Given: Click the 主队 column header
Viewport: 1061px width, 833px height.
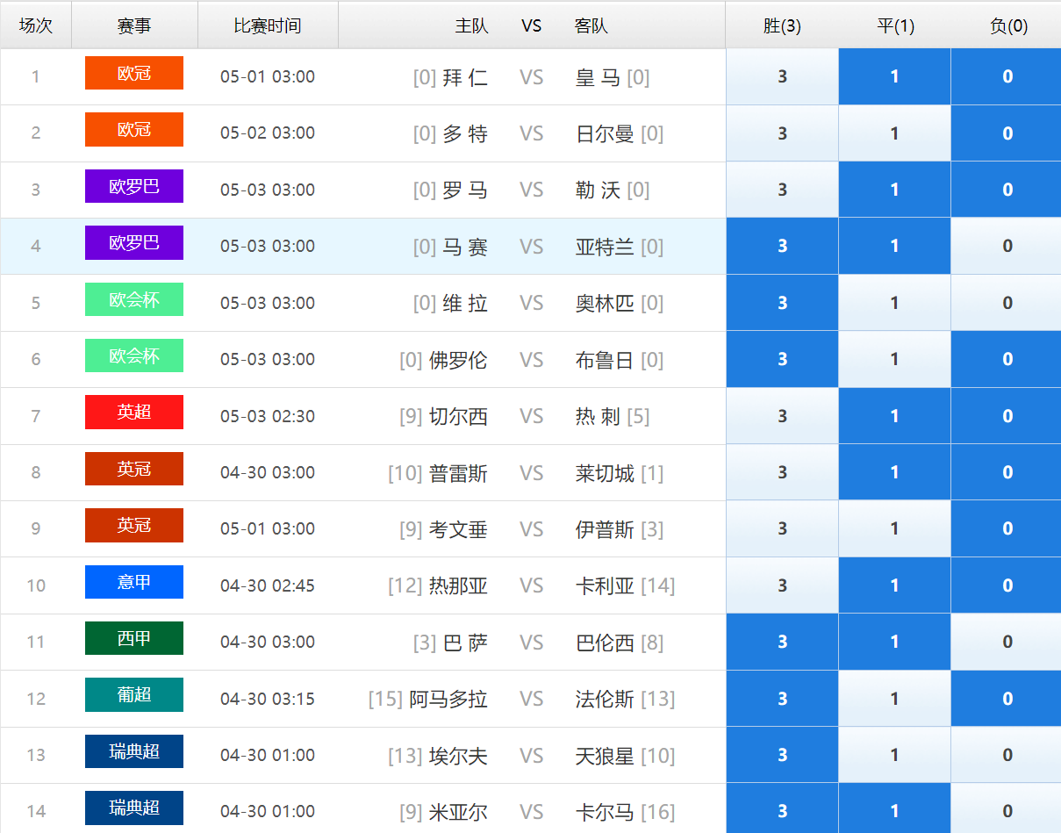Looking at the screenshot, I should [x=471, y=25].
